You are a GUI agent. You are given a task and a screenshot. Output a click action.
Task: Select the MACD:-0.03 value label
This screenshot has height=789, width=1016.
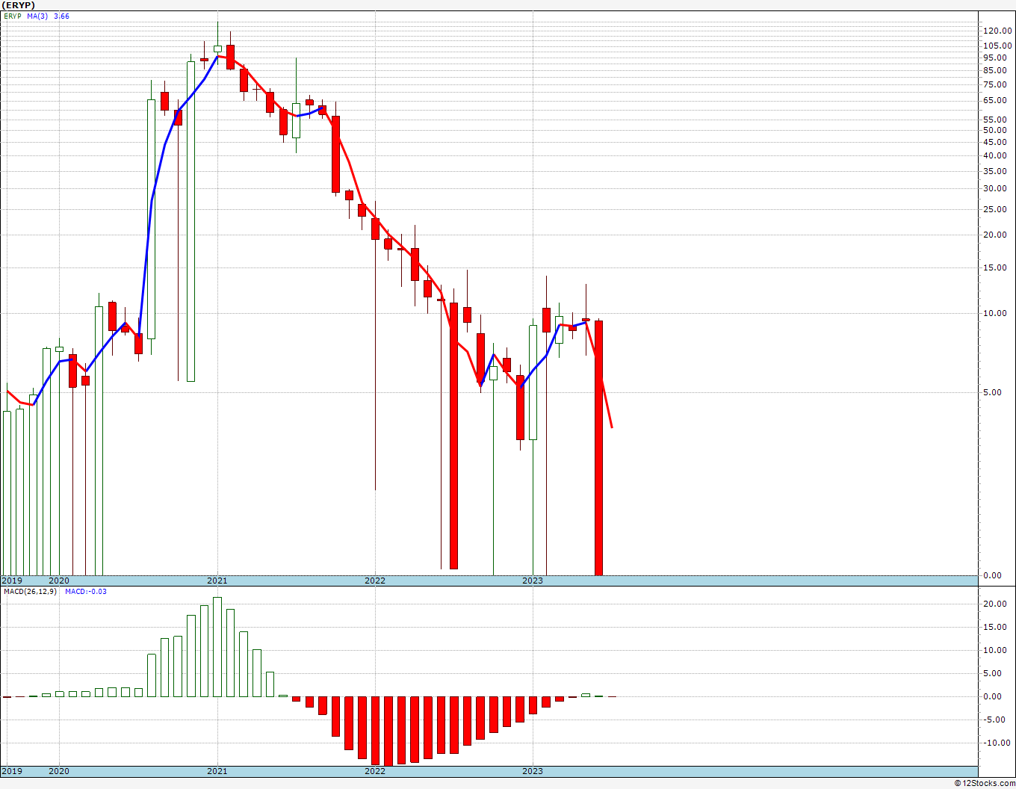(86, 592)
